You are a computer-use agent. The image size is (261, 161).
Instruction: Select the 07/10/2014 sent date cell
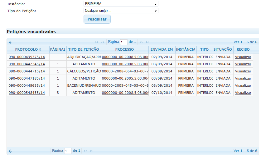point(162,93)
